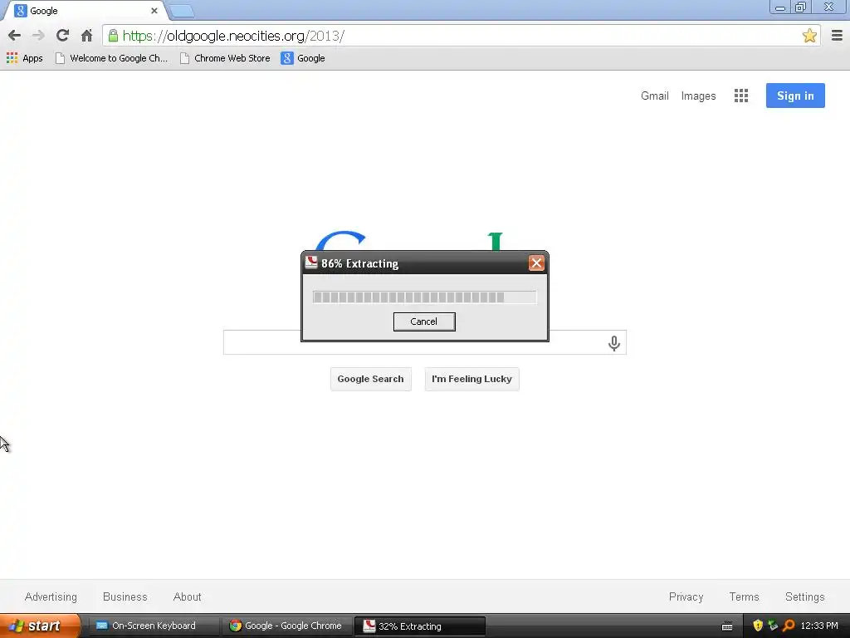Open Images link
This screenshot has height=638, width=850.
click(x=698, y=96)
